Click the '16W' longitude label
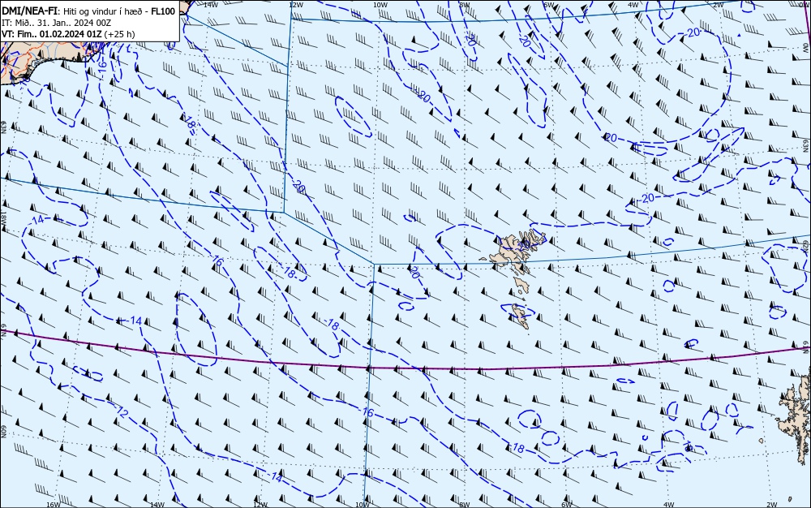This screenshot has height=508, width=811. 53,505
